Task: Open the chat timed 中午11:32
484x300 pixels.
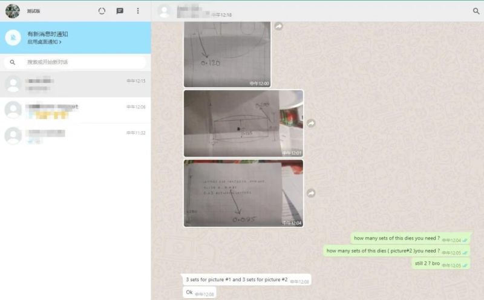Action: [75, 137]
